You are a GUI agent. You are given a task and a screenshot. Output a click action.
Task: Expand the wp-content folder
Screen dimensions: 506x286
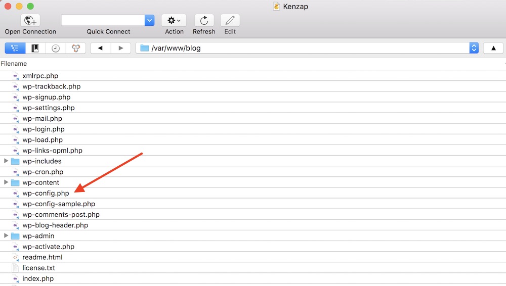click(6, 182)
